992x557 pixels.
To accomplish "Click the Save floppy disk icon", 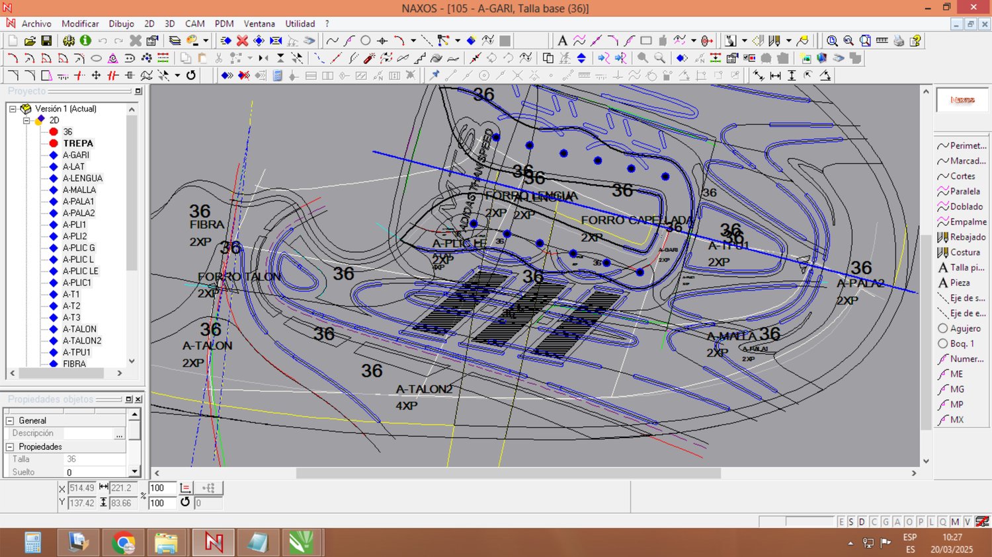I will [46, 41].
